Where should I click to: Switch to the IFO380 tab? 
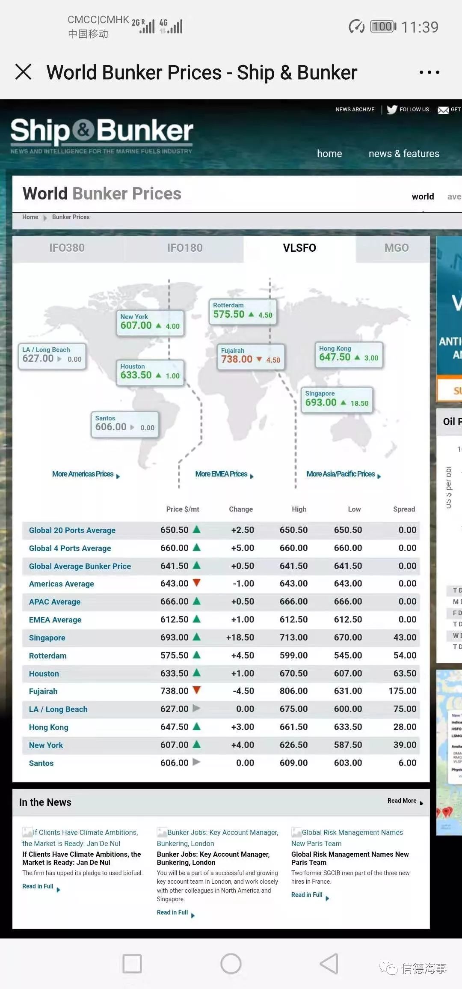tap(69, 248)
